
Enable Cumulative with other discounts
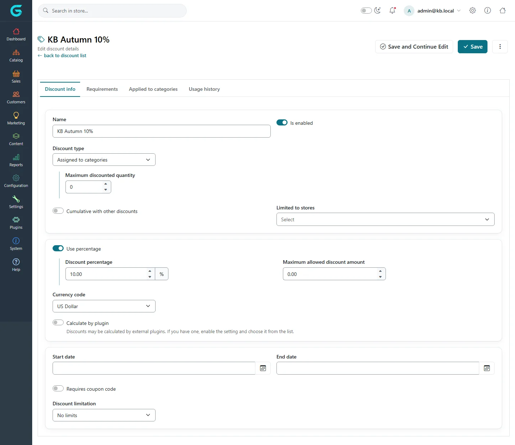[58, 211]
